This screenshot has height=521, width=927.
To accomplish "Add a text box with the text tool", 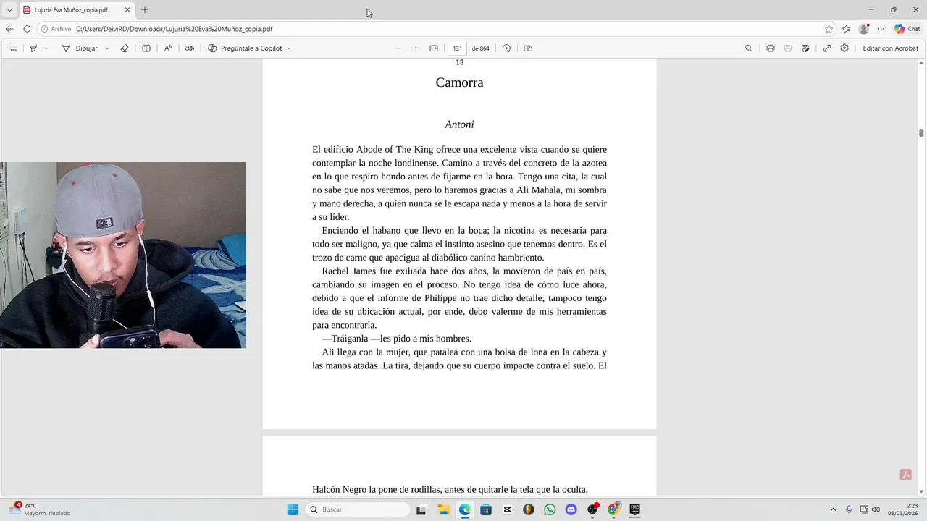I will (146, 48).
